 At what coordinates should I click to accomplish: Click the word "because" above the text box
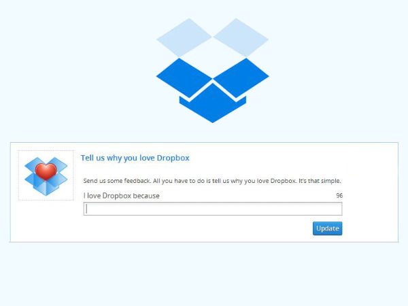(x=146, y=196)
